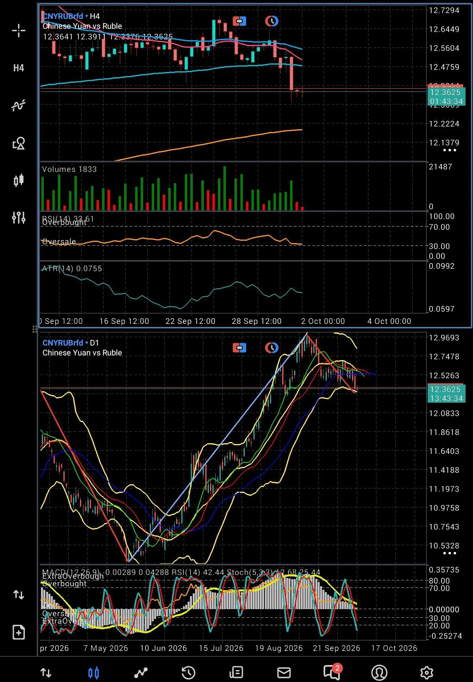Tap the clock icon on H4 chart
The width and height of the screenshot is (473, 682).
point(272,21)
